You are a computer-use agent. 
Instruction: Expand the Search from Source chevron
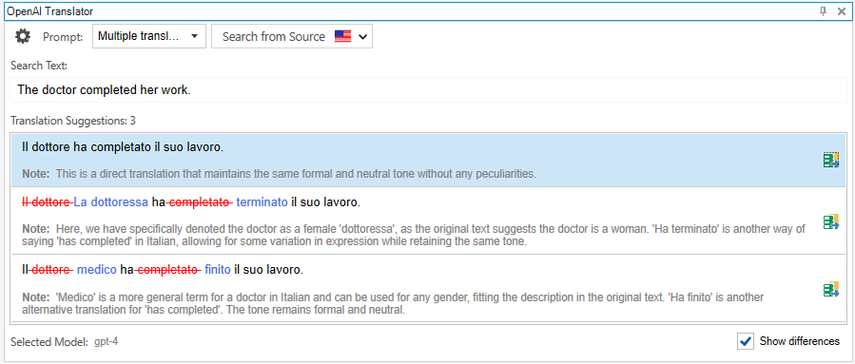click(363, 37)
